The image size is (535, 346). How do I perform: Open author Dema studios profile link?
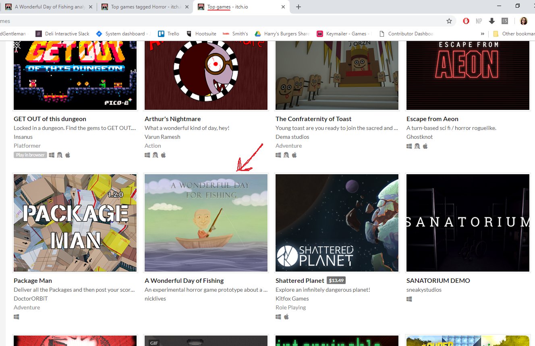coord(292,137)
